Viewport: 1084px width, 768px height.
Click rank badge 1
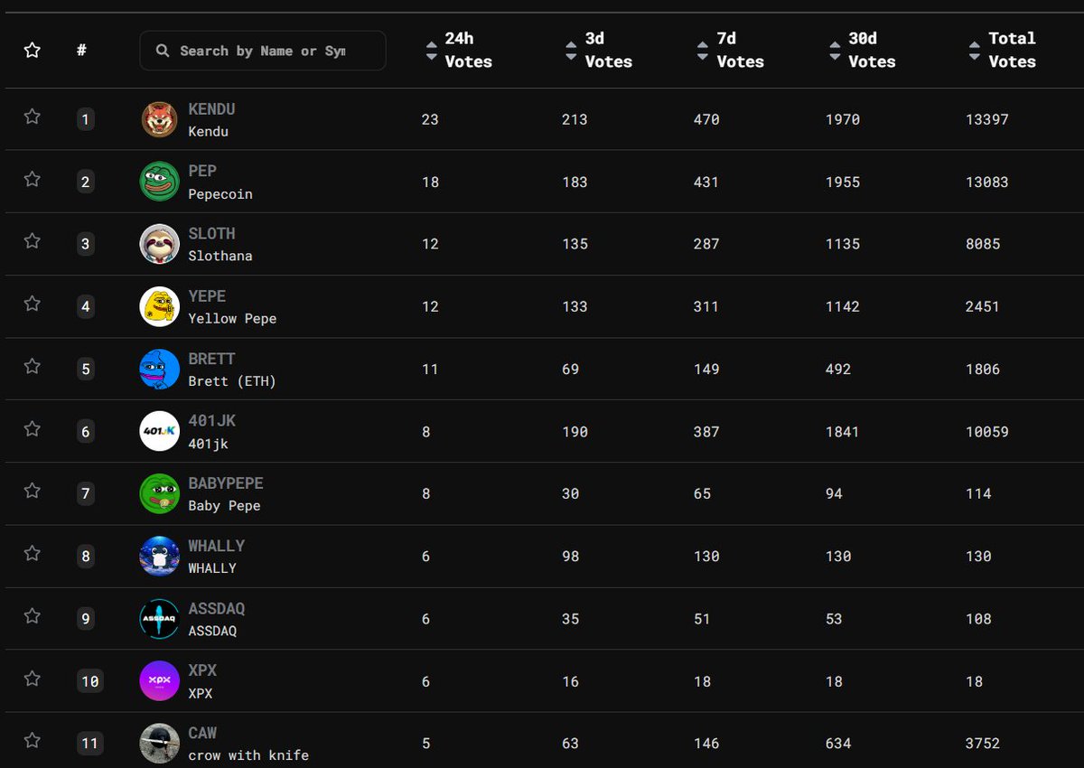click(86, 119)
